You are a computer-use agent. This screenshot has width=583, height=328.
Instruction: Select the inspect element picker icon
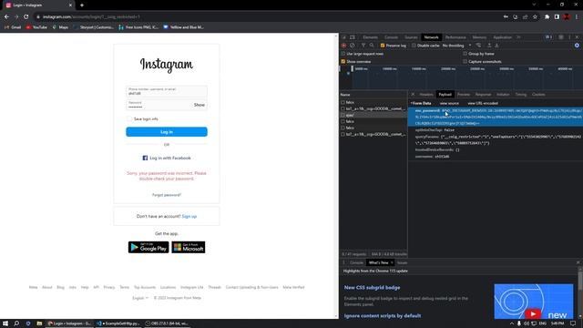click(x=344, y=37)
